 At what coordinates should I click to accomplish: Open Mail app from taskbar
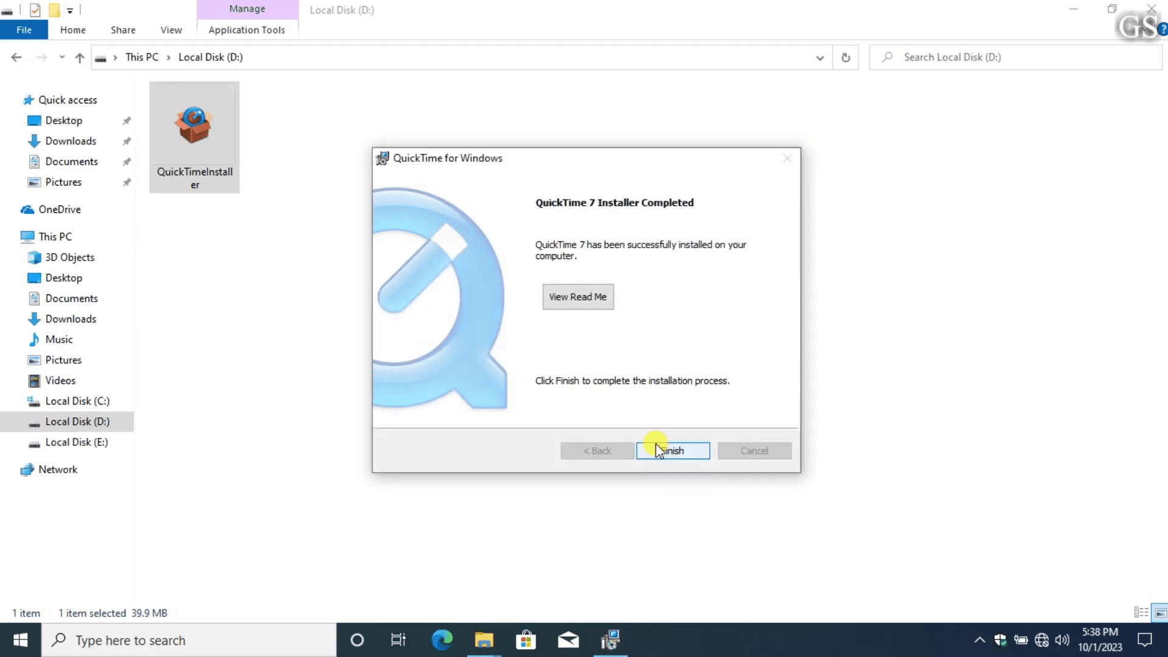[x=568, y=640]
